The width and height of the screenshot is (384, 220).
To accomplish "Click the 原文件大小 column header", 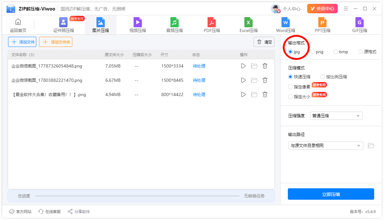I will pos(114,55).
